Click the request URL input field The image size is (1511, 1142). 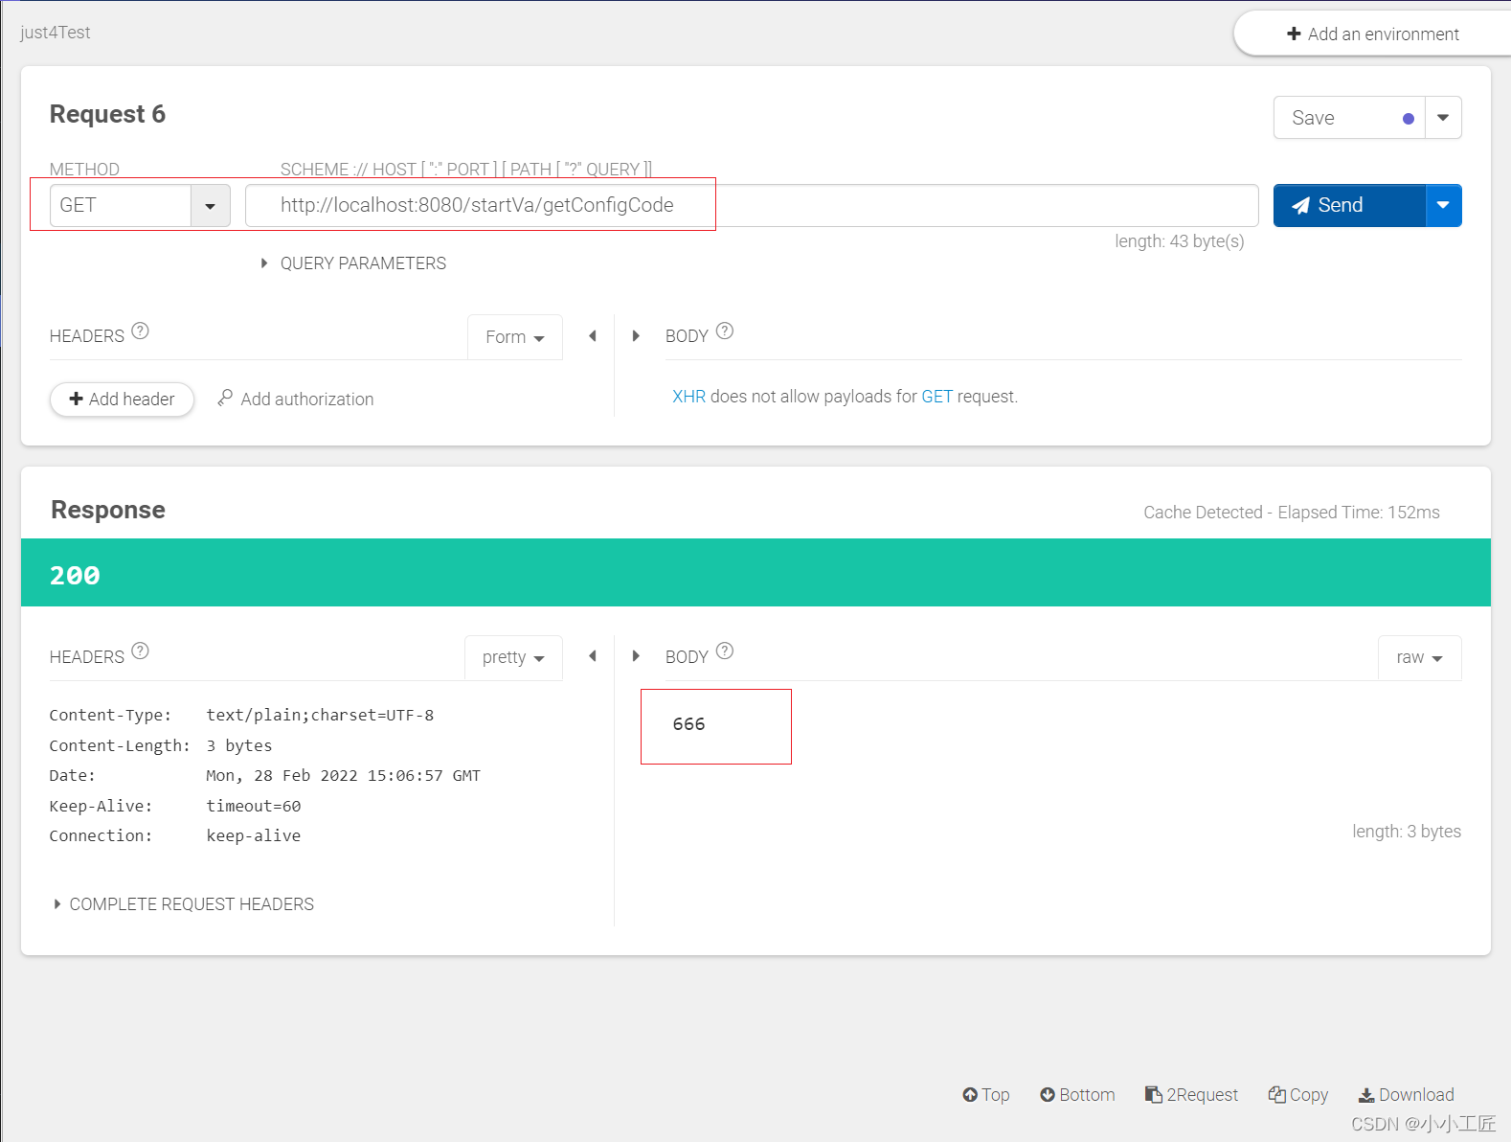(x=751, y=206)
